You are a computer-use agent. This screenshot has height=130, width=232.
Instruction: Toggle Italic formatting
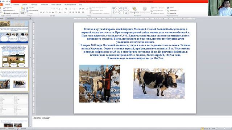click(x=44, y=13)
